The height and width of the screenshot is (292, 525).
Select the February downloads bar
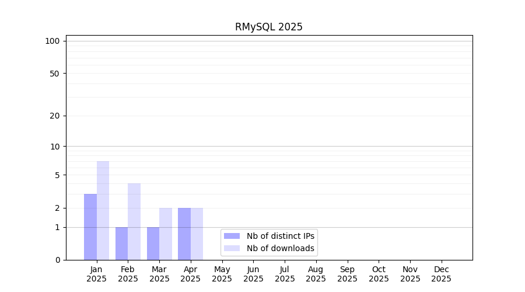134,221
